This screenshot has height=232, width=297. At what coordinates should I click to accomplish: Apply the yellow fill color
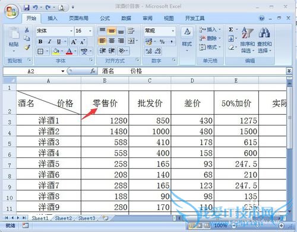coord(56,51)
